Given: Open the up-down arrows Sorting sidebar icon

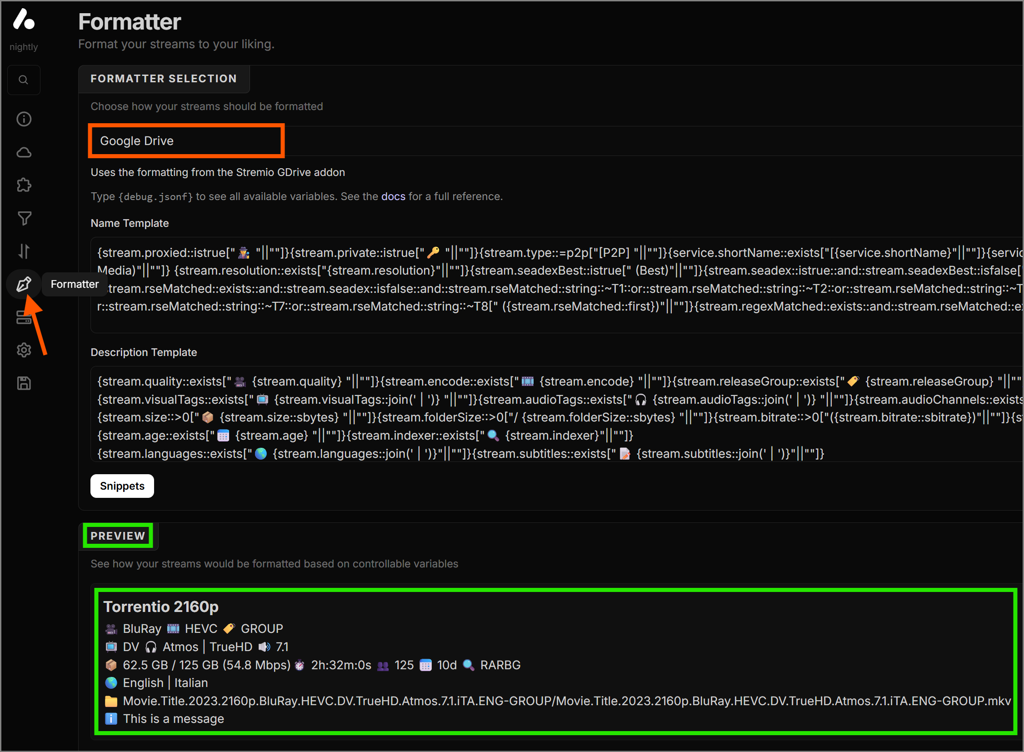Looking at the screenshot, I should pos(24,251).
